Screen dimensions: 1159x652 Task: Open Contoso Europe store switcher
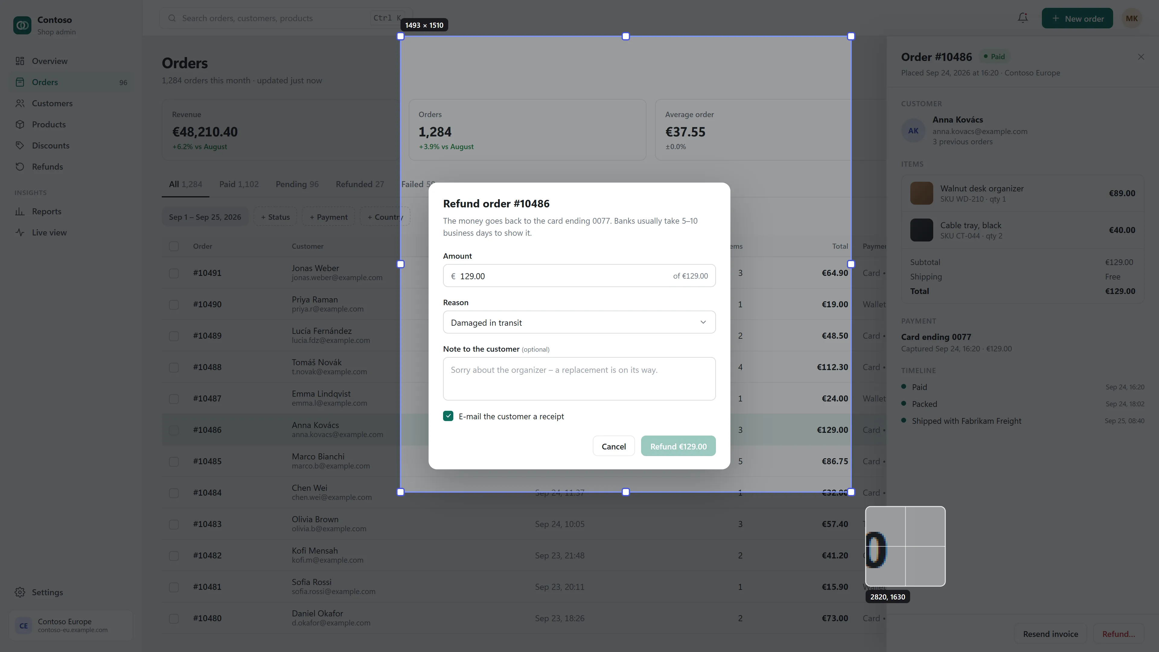71,625
